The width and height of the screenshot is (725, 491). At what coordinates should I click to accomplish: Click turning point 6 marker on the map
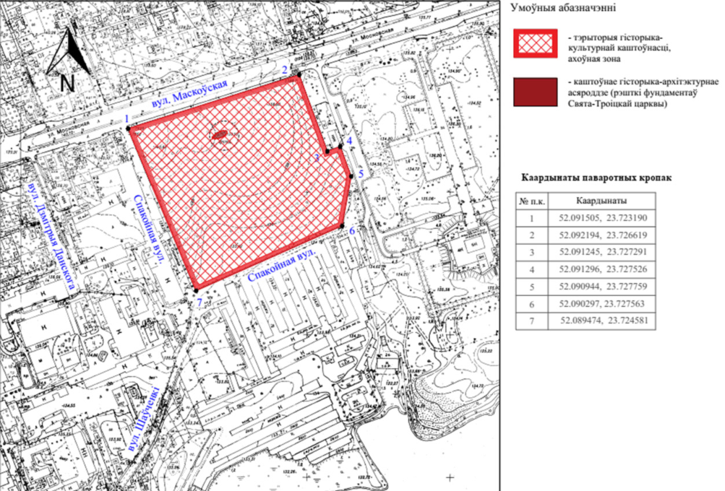tap(342, 228)
